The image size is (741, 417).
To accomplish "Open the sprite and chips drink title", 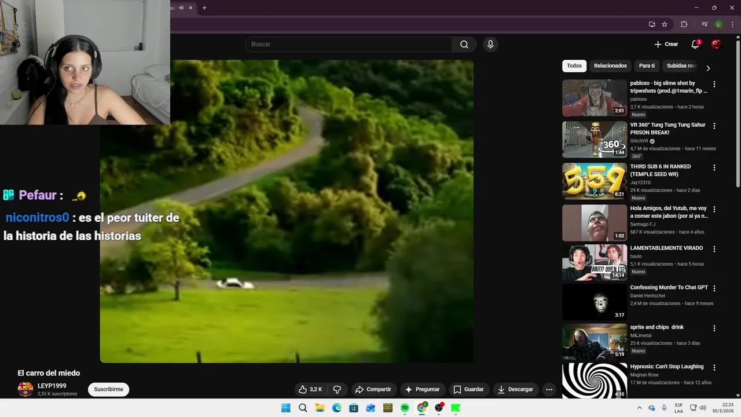I will (656, 327).
